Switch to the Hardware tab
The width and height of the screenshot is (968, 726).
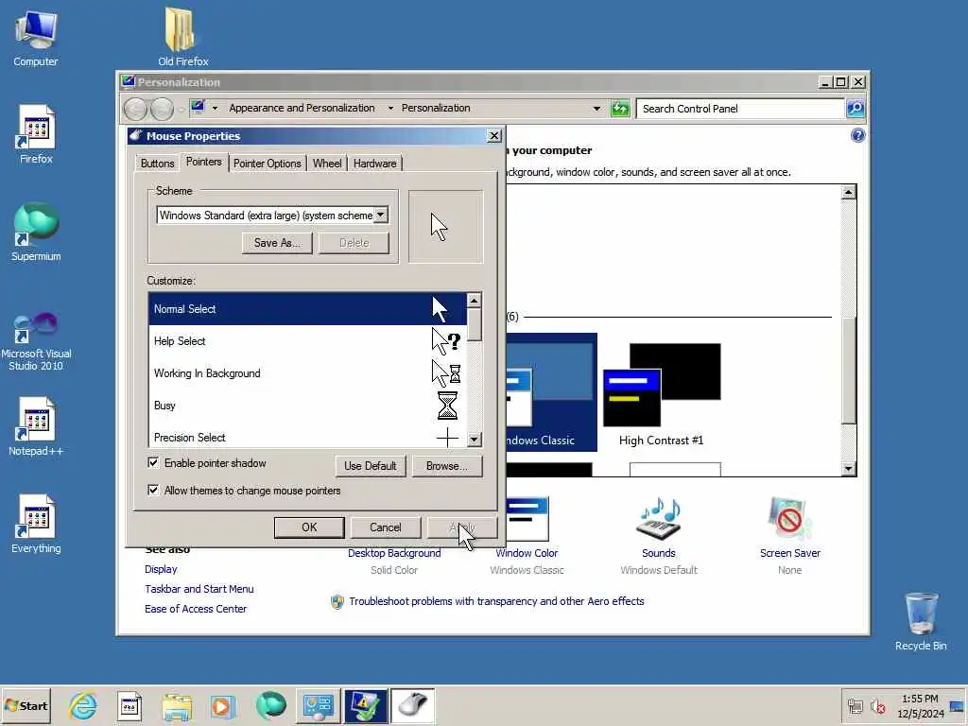[374, 164]
